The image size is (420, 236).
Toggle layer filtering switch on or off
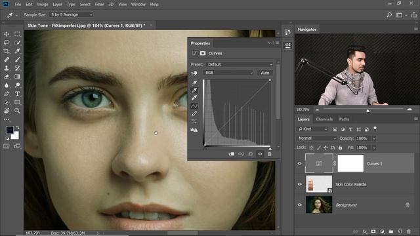pyautogui.click(x=375, y=128)
